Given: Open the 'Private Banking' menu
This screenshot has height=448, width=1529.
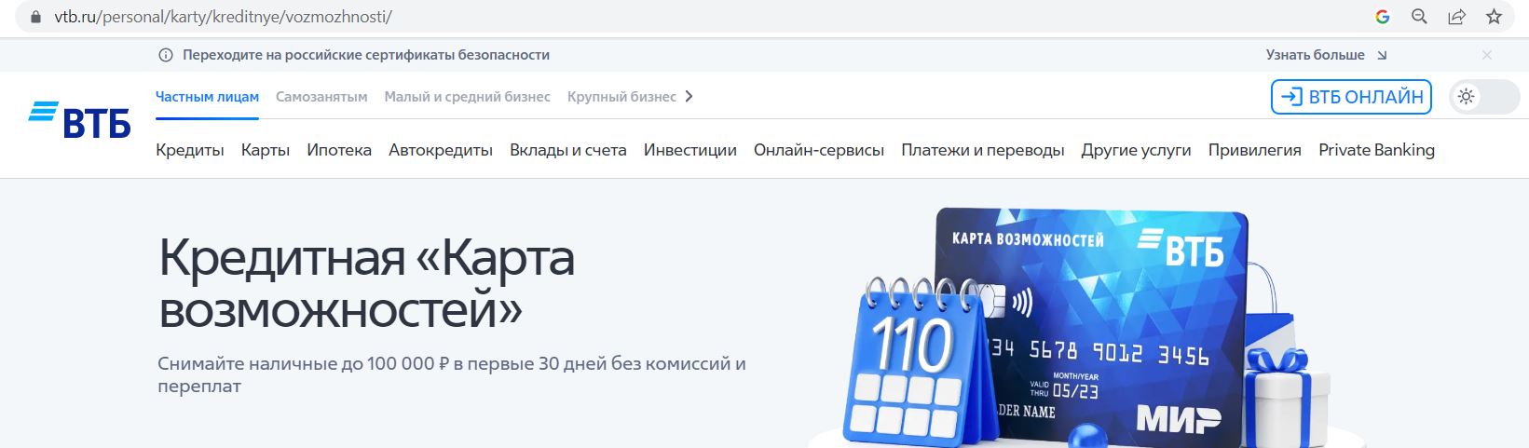Looking at the screenshot, I should (1376, 150).
